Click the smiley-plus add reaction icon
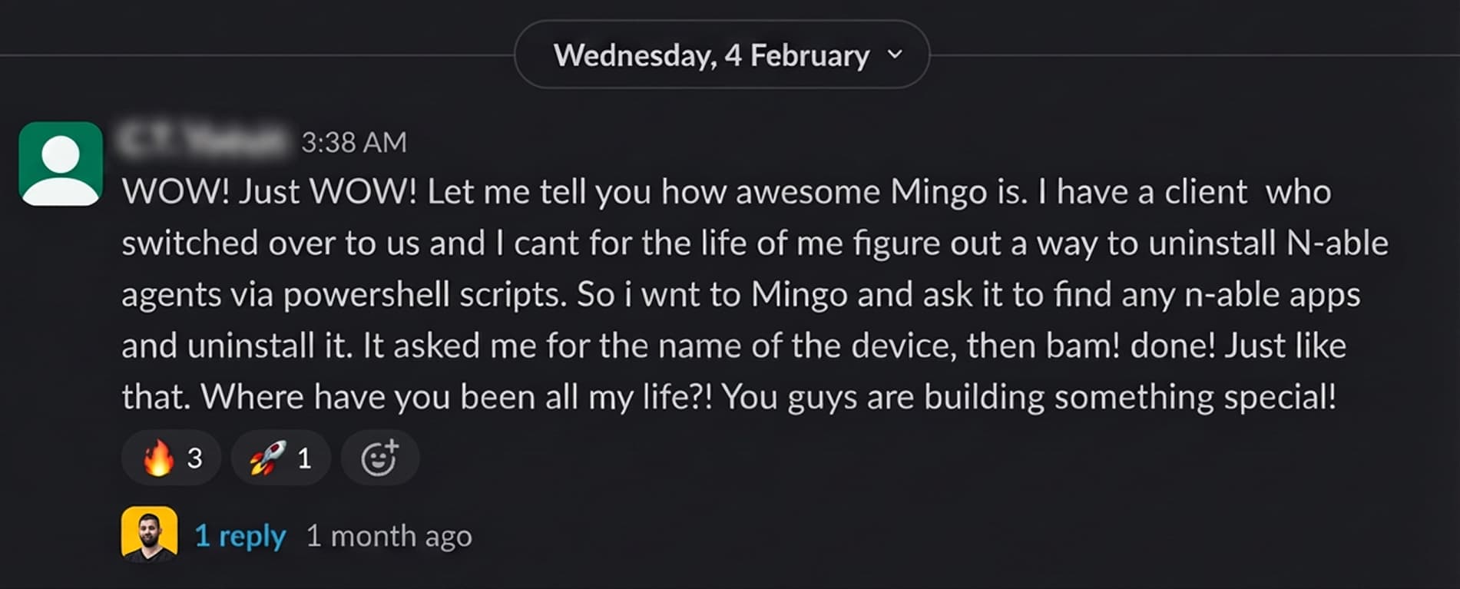 pos(379,457)
